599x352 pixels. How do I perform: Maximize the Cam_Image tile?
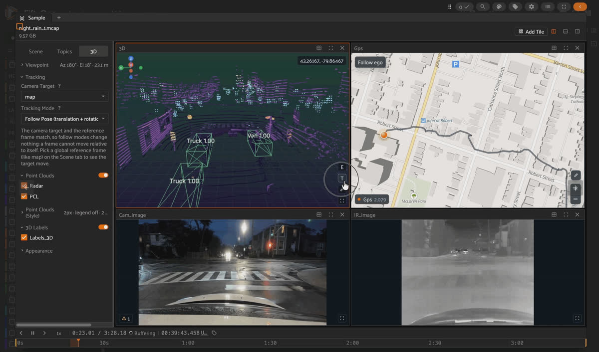click(x=330, y=214)
